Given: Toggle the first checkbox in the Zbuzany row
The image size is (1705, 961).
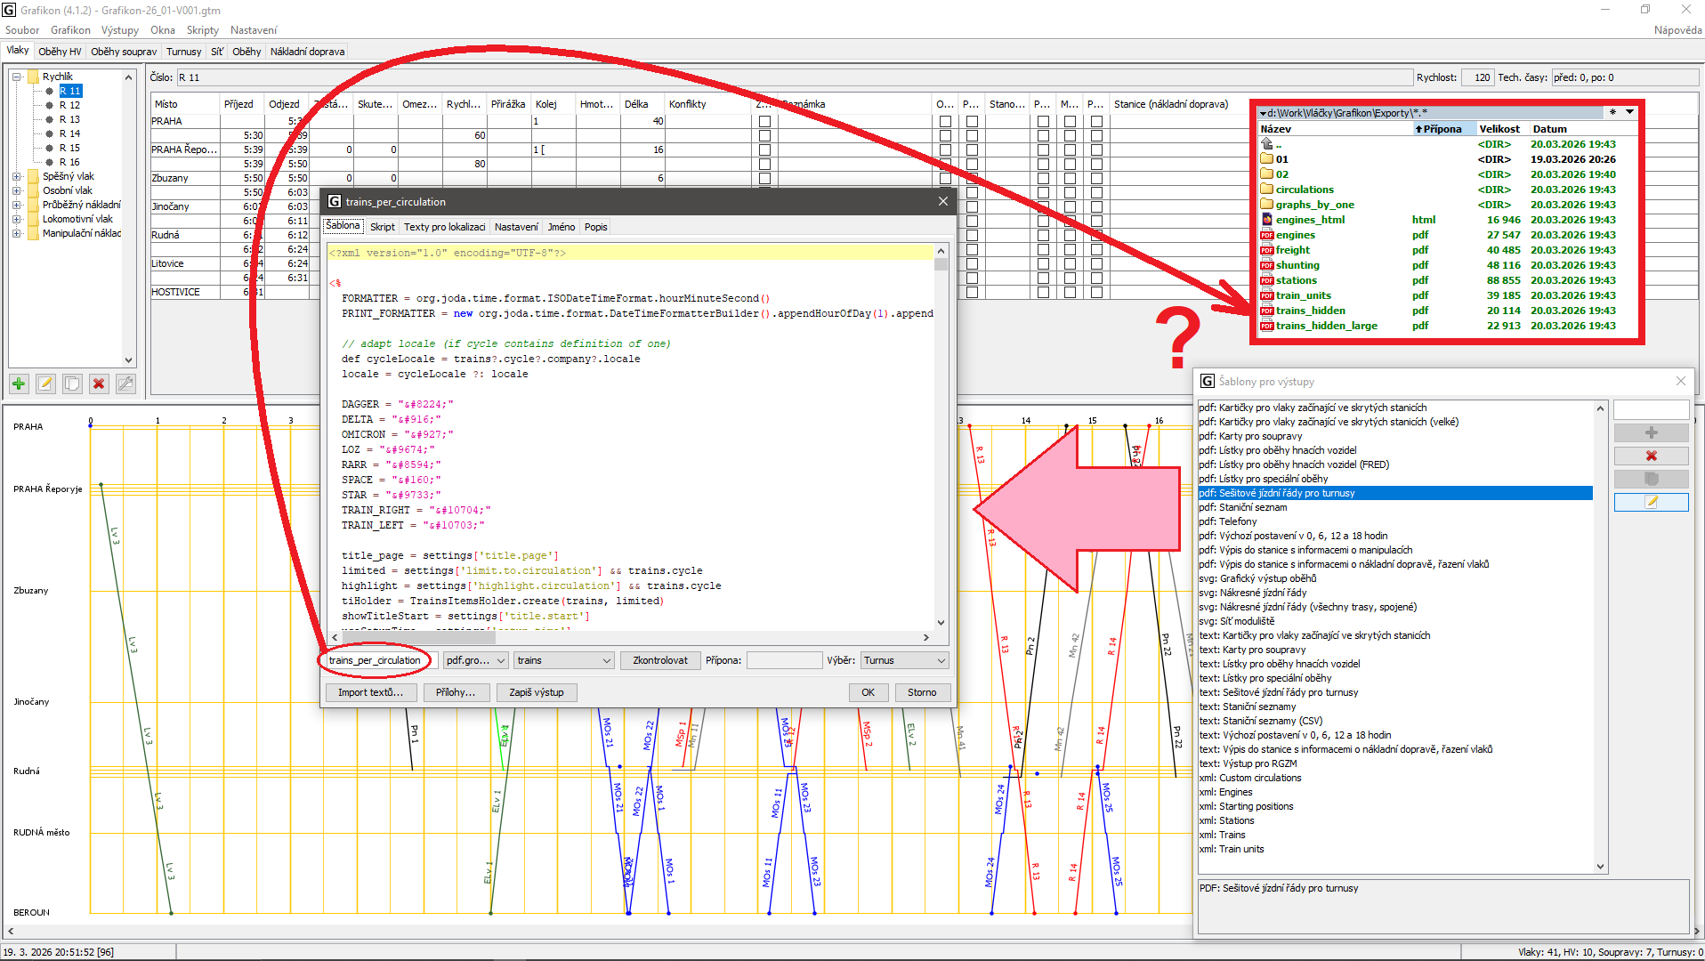Looking at the screenshot, I should coord(764,178).
